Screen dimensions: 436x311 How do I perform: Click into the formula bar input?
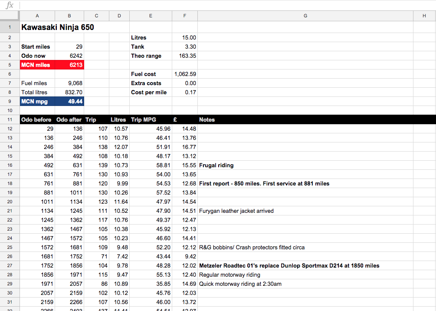[227, 5]
